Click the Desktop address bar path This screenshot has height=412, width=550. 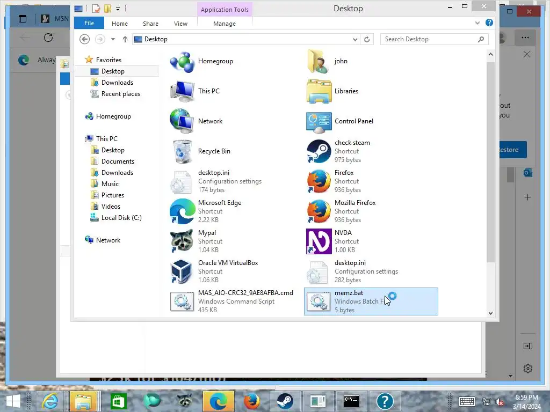[x=156, y=39]
